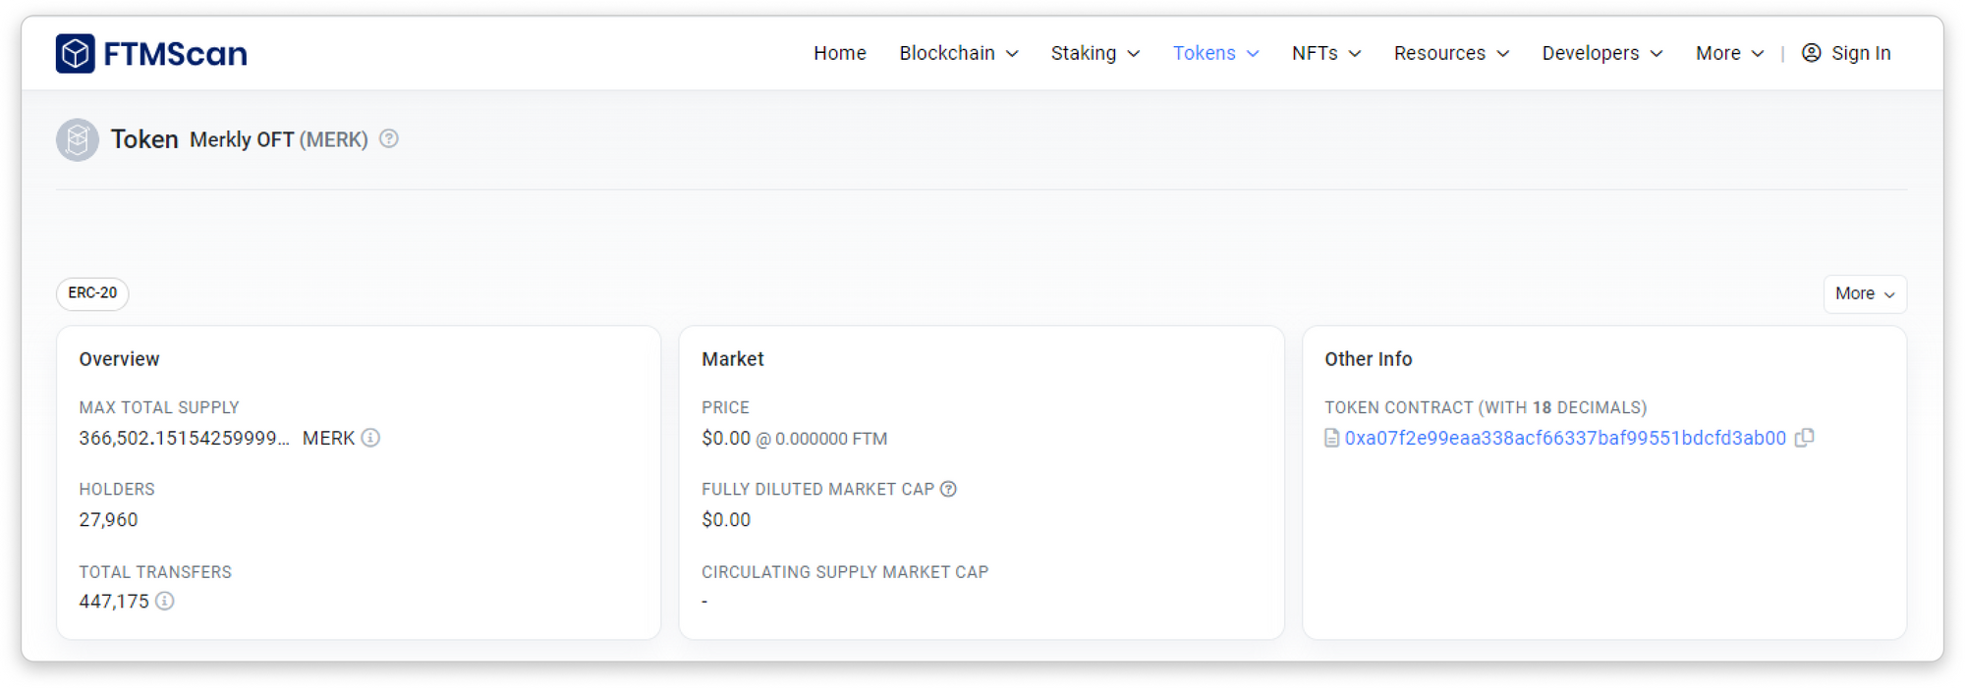The height and width of the screenshot is (688, 1965).
Task: Copy the token contract address
Action: click(1804, 438)
